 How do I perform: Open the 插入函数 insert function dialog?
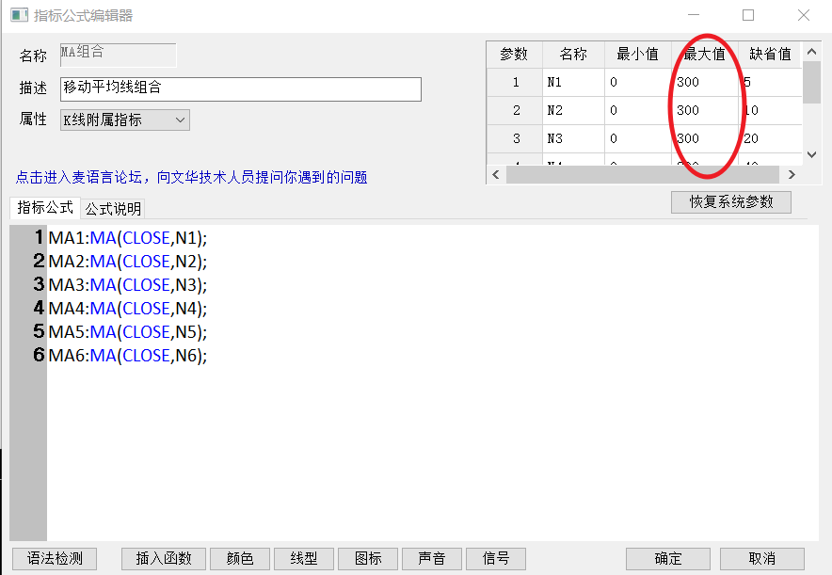(164, 559)
